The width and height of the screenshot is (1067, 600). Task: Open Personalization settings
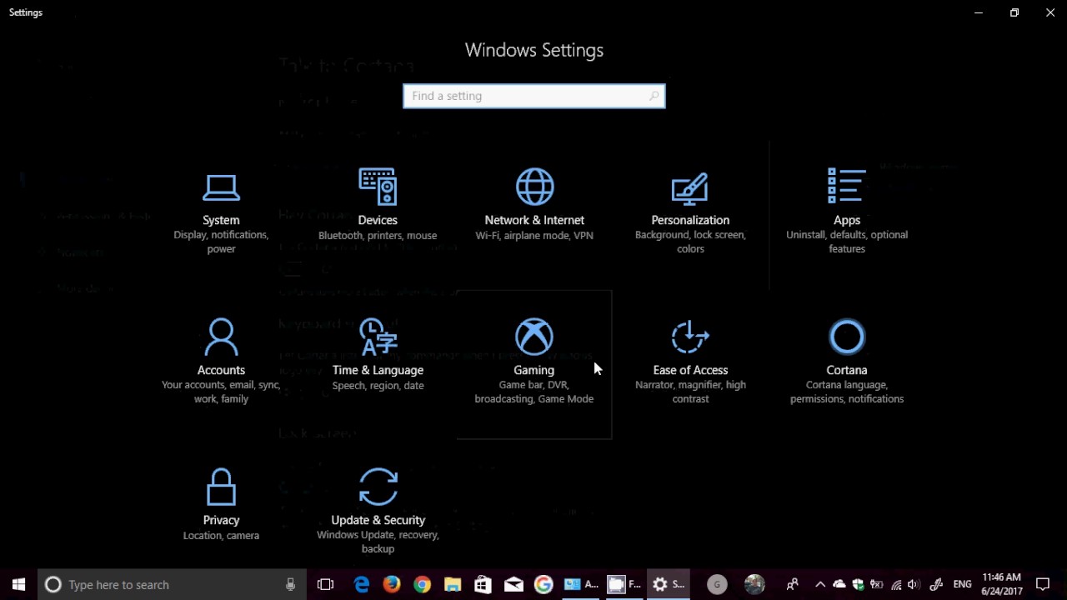click(690, 212)
